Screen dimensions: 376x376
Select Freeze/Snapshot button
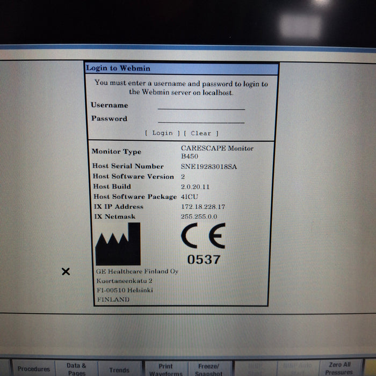[208, 370]
